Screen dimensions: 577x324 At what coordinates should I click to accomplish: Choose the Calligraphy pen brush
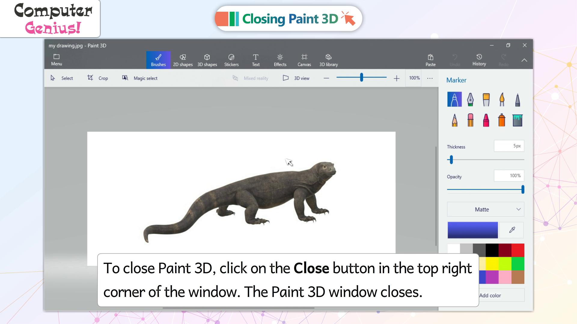tap(470, 99)
